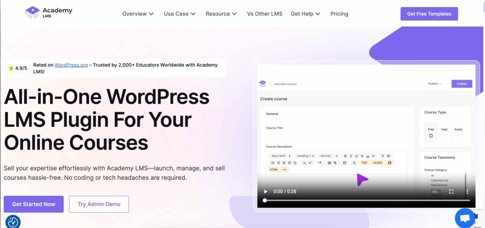The image size is (485, 228).
Task: Click the 4.9/5 rating text
Action: click(x=21, y=68)
